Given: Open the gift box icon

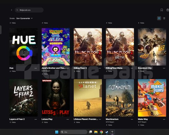Looking at the screenshot, I should pyautogui.click(x=168, y=10).
